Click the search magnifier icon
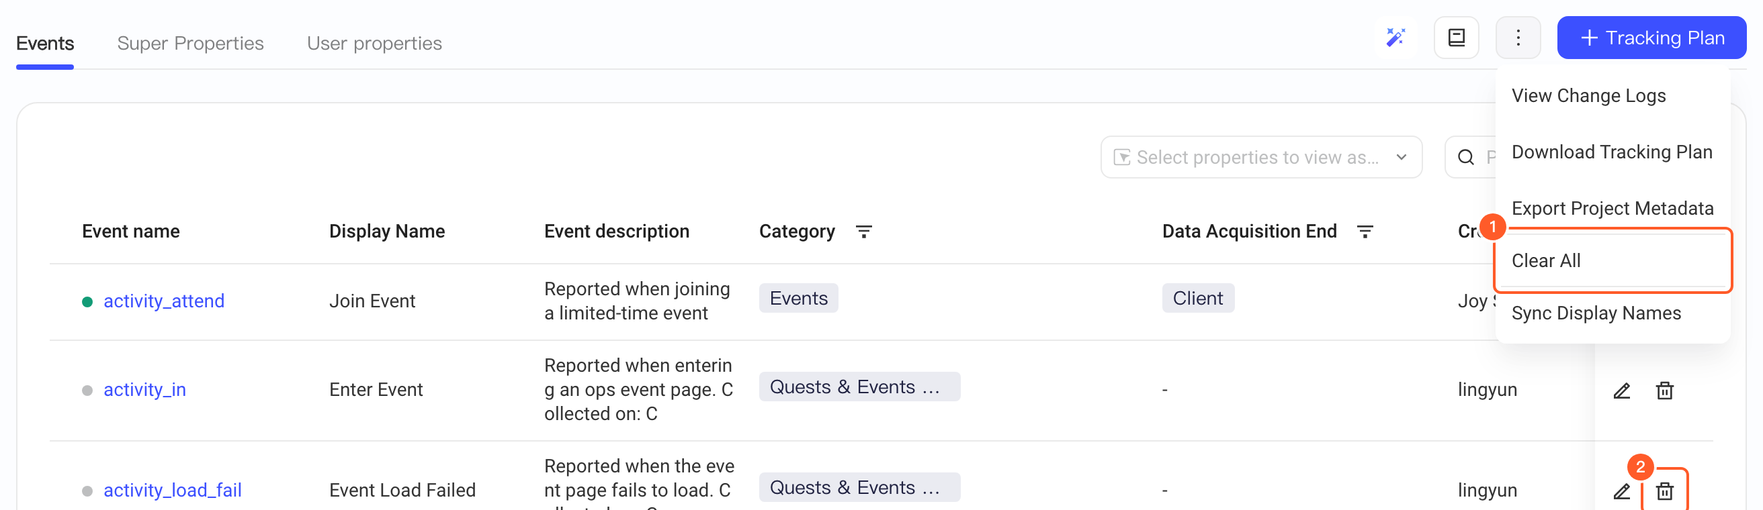This screenshot has width=1763, height=510. [1466, 157]
